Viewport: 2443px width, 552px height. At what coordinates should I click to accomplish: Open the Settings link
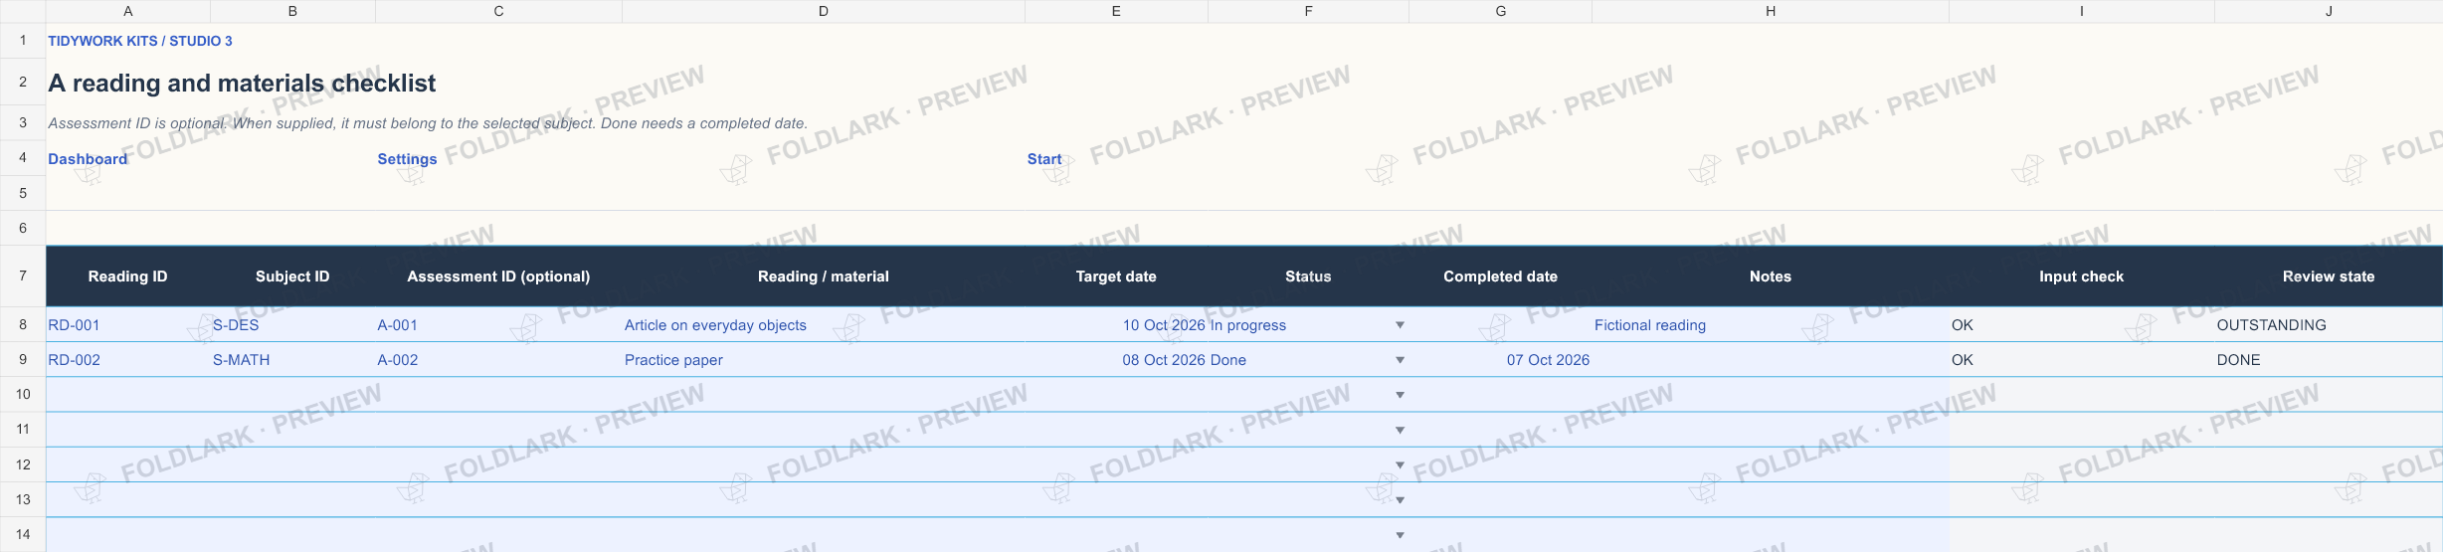coord(407,159)
